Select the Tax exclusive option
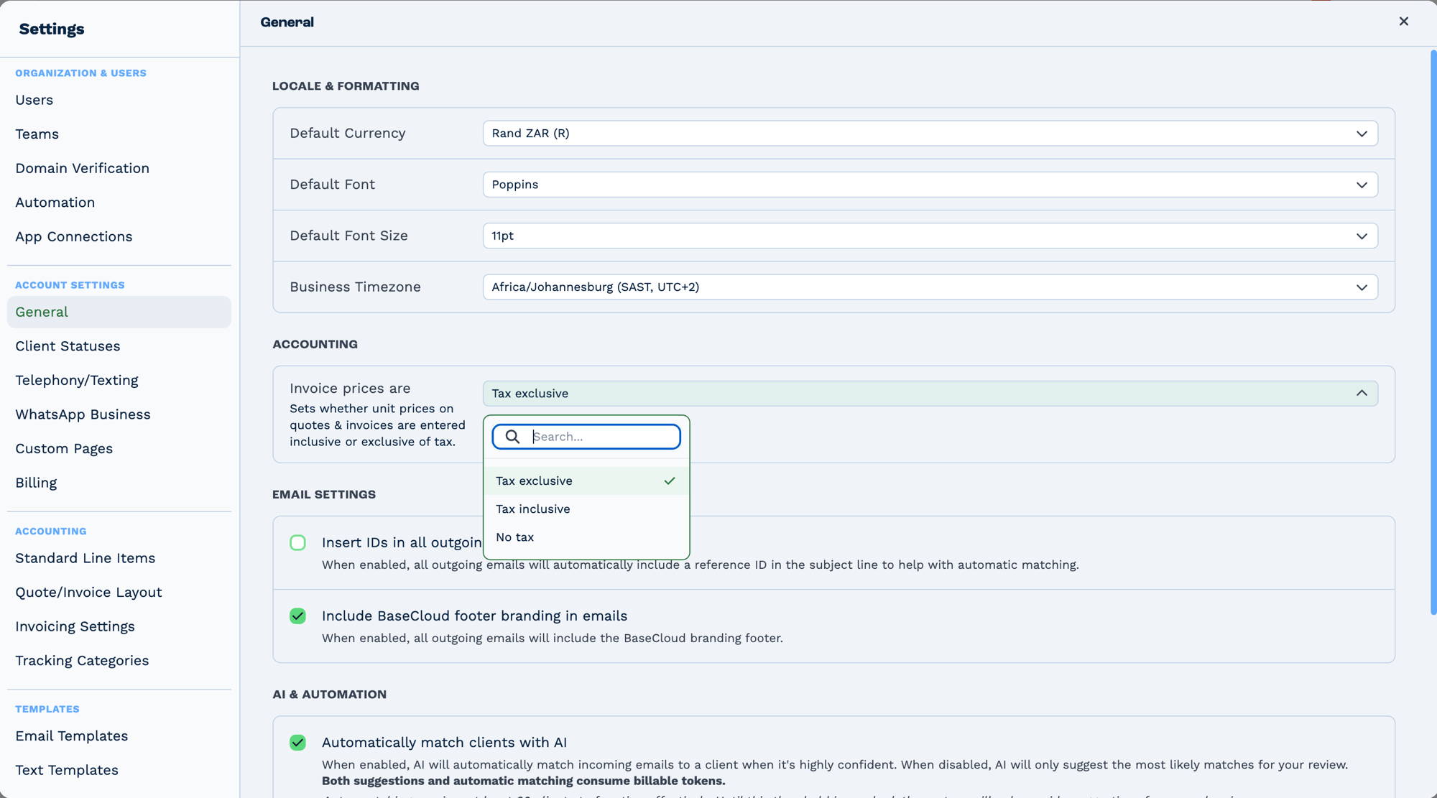Viewport: 1437px width, 798px height. pos(586,481)
